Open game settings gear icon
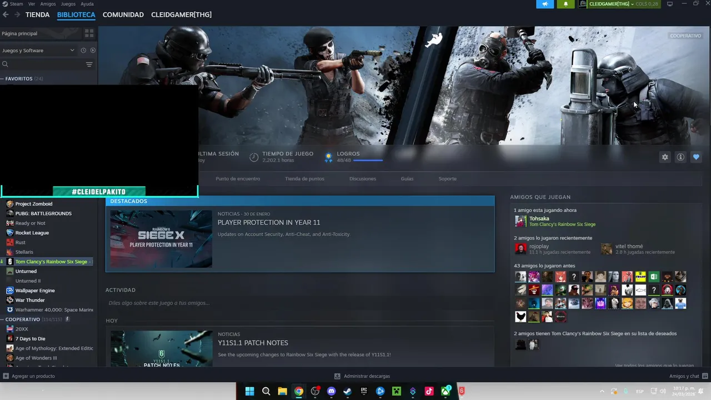 (665, 157)
